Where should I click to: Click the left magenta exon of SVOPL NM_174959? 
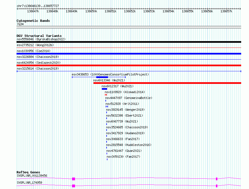coord(74,186)
